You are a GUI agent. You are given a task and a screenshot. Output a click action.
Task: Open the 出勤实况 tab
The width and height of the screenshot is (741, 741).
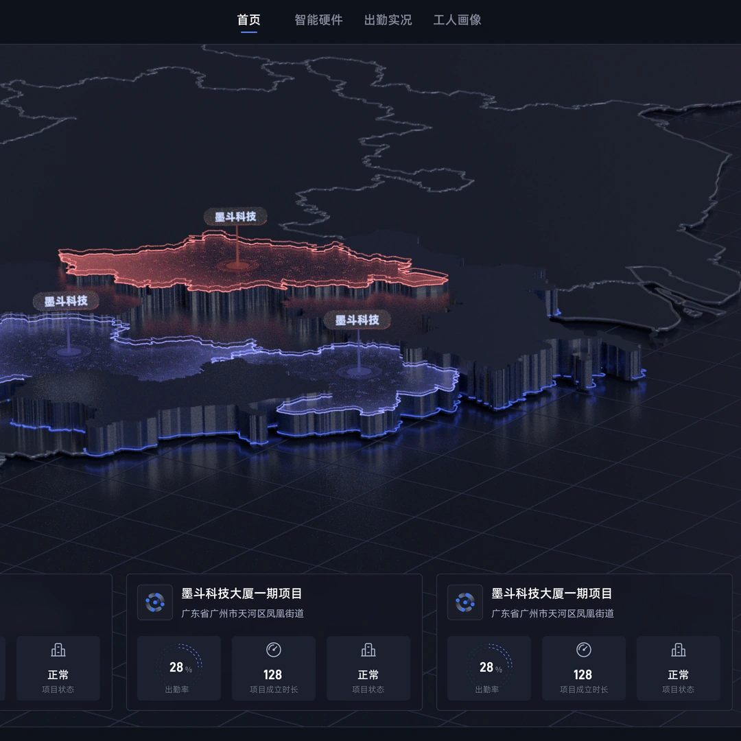point(388,20)
